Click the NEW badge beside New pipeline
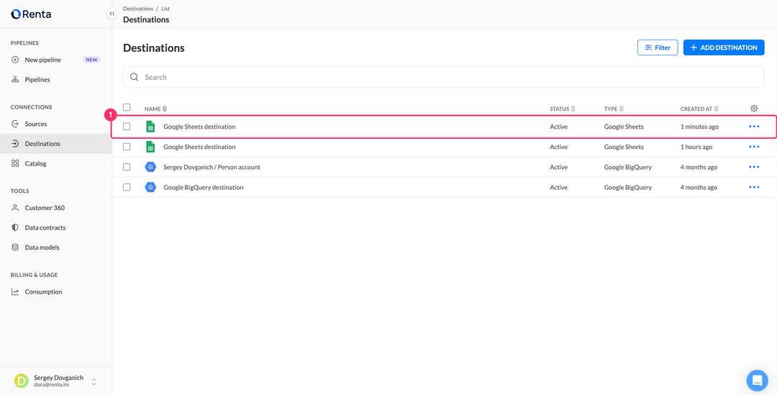Screen dimensions: 777x395 tap(91, 60)
